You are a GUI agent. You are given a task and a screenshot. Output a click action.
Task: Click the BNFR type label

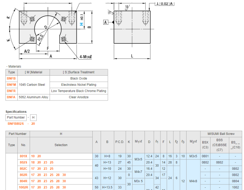click(x=11, y=91)
